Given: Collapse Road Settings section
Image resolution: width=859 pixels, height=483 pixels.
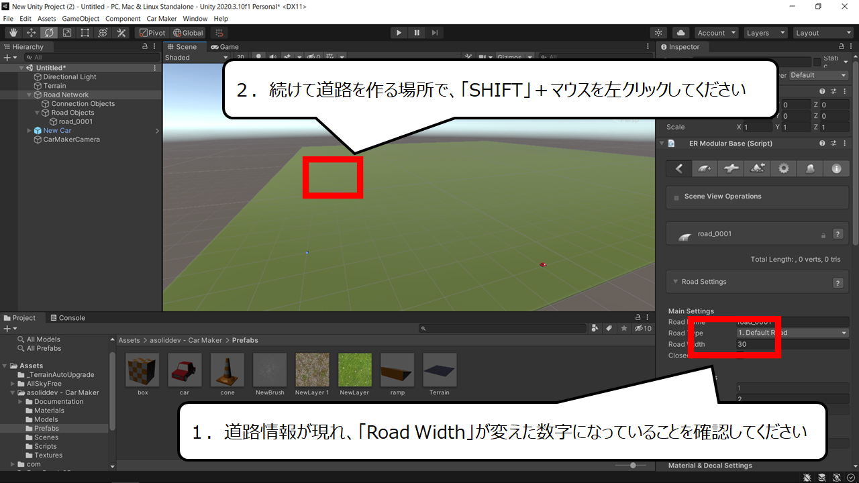Looking at the screenshot, I should (x=675, y=282).
